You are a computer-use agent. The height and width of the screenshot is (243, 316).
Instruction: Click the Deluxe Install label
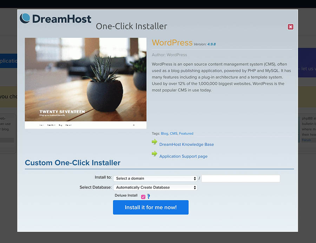click(126, 195)
